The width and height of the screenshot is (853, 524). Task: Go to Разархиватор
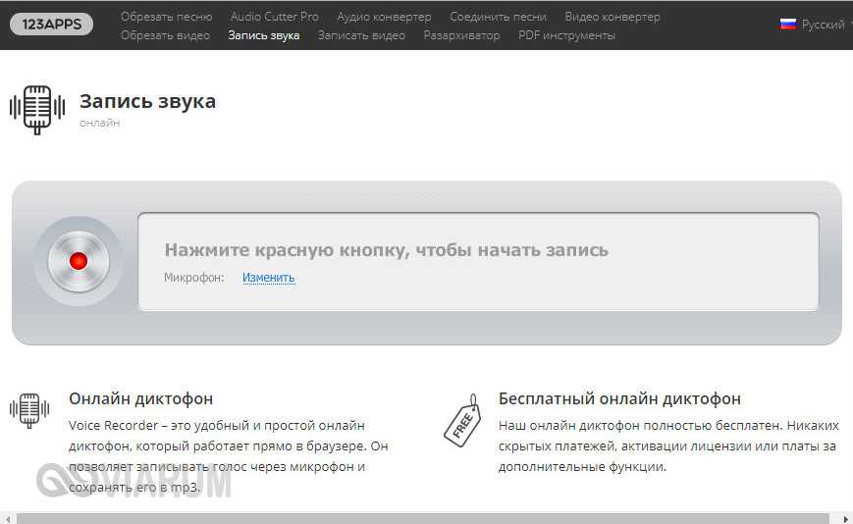tap(461, 35)
